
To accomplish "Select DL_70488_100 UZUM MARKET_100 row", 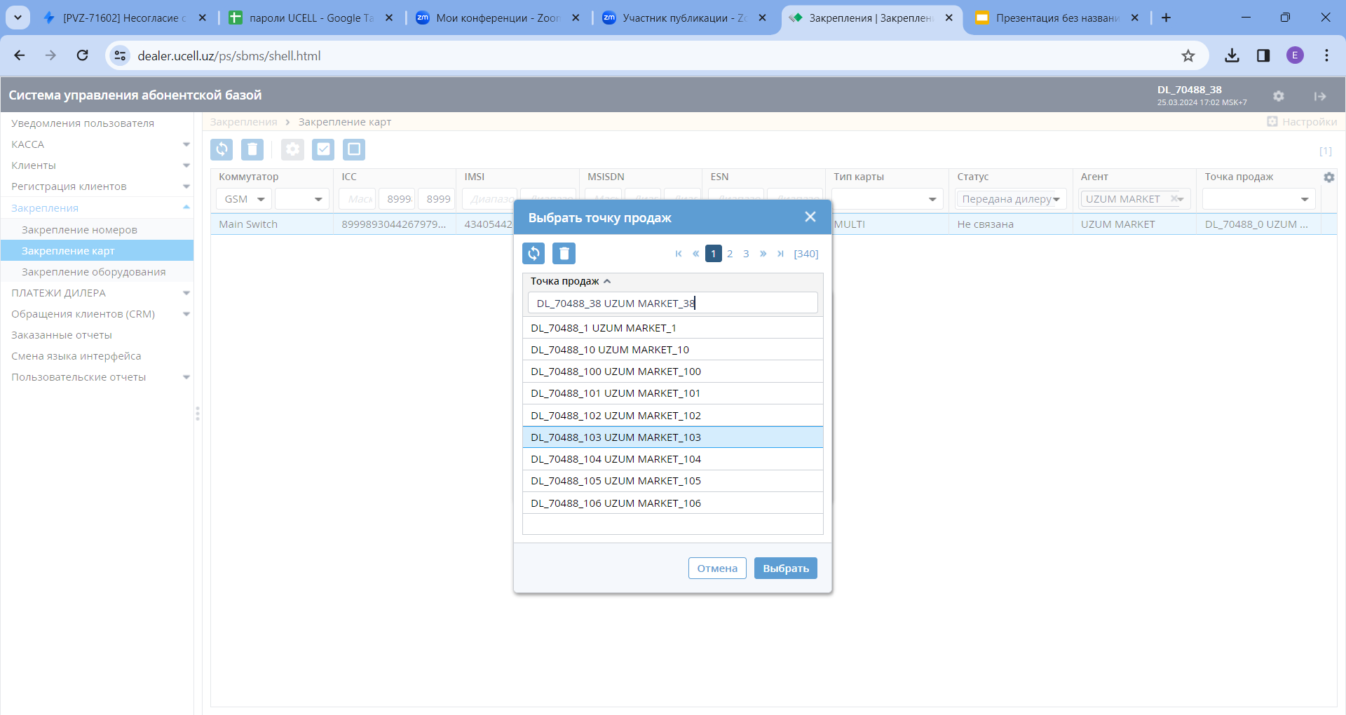I will pos(672,372).
